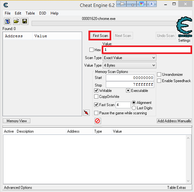Click the Cheat Engine logo for settings
This screenshot has width=194, height=192.
pos(184,27)
